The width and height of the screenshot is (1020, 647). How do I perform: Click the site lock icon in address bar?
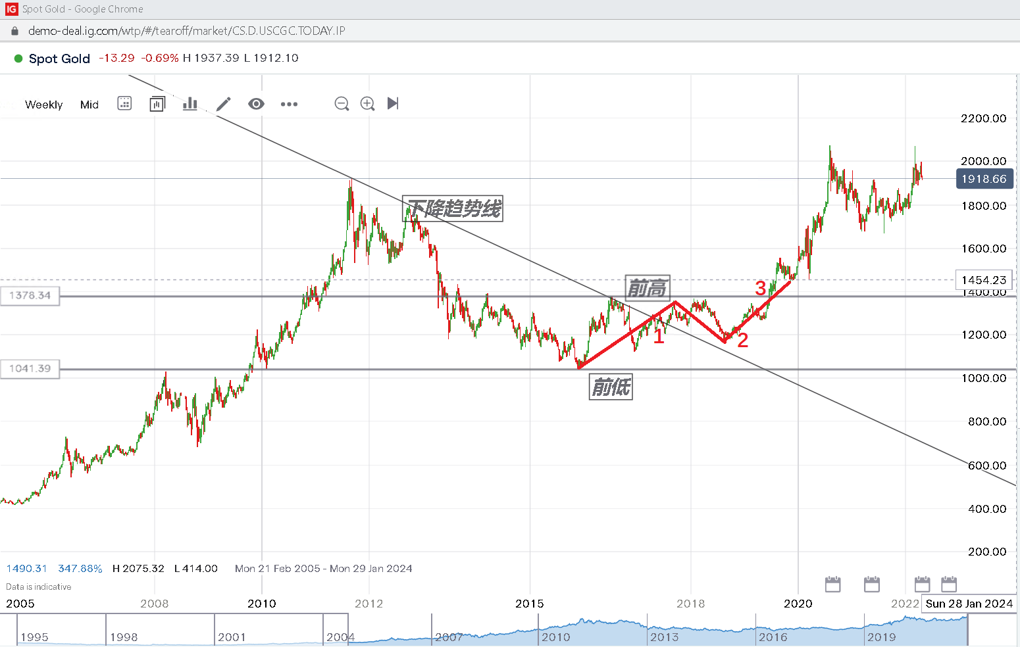pyautogui.click(x=14, y=31)
